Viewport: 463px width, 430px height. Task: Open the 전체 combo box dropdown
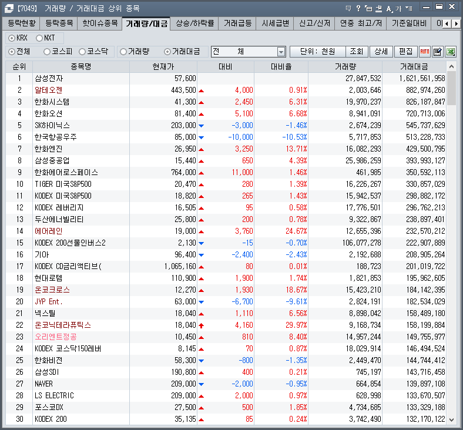click(x=281, y=52)
